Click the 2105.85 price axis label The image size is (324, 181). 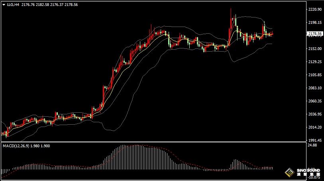click(x=315, y=75)
